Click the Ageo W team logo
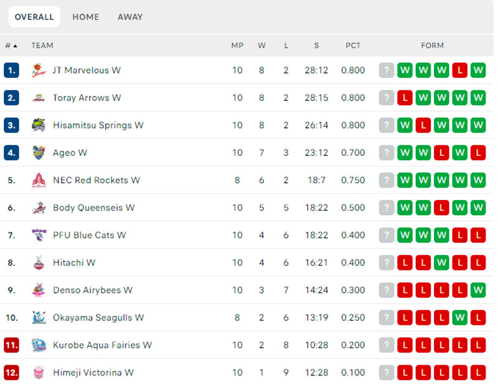Viewport: 498px width, 384px height. click(x=39, y=153)
